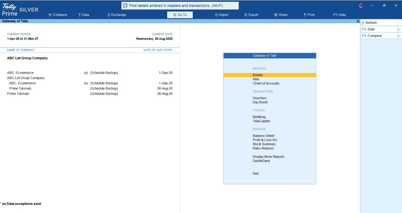Expand arrow beside F2: Date
The height and width of the screenshot is (213, 402).
(400, 29)
